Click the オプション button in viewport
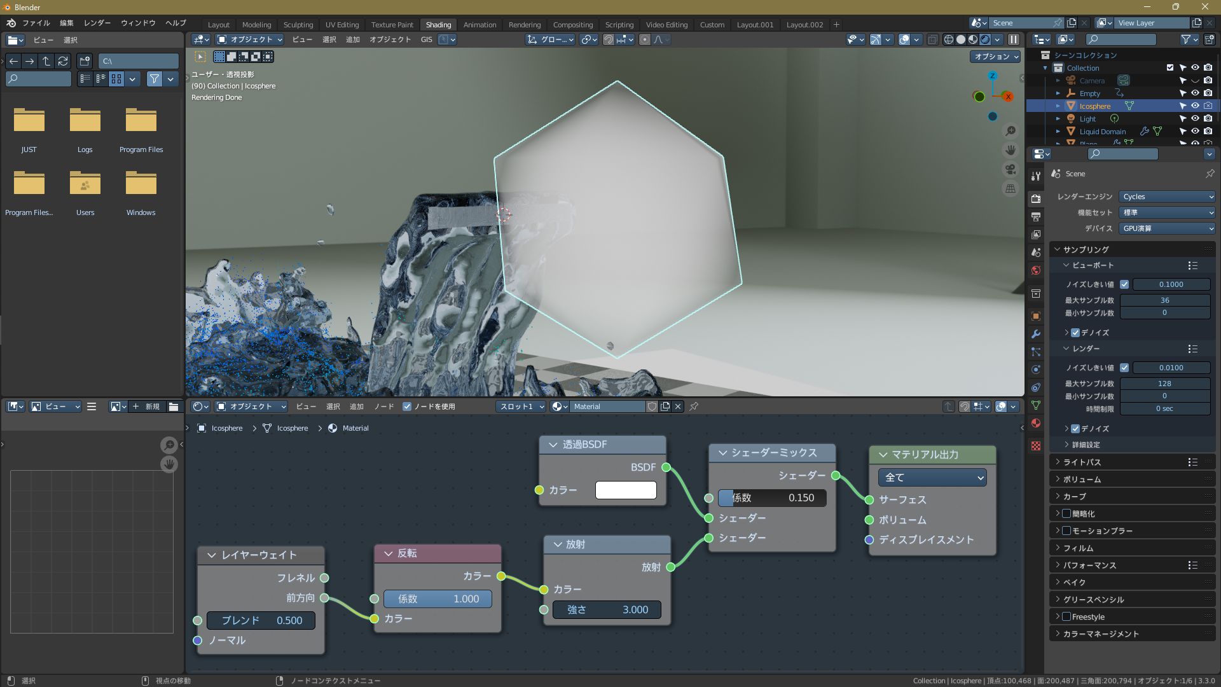Screen dimensions: 1221x687 (x=995, y=57)
